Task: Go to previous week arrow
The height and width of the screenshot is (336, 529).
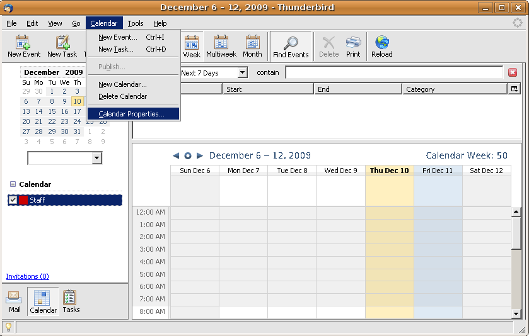Action: pos(176,155)
